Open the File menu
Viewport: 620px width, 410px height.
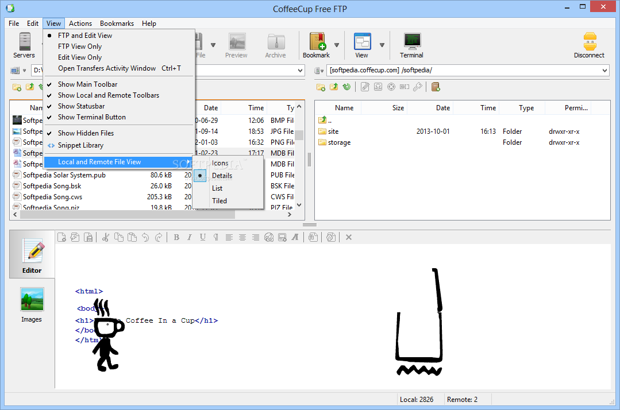point(14,24)
